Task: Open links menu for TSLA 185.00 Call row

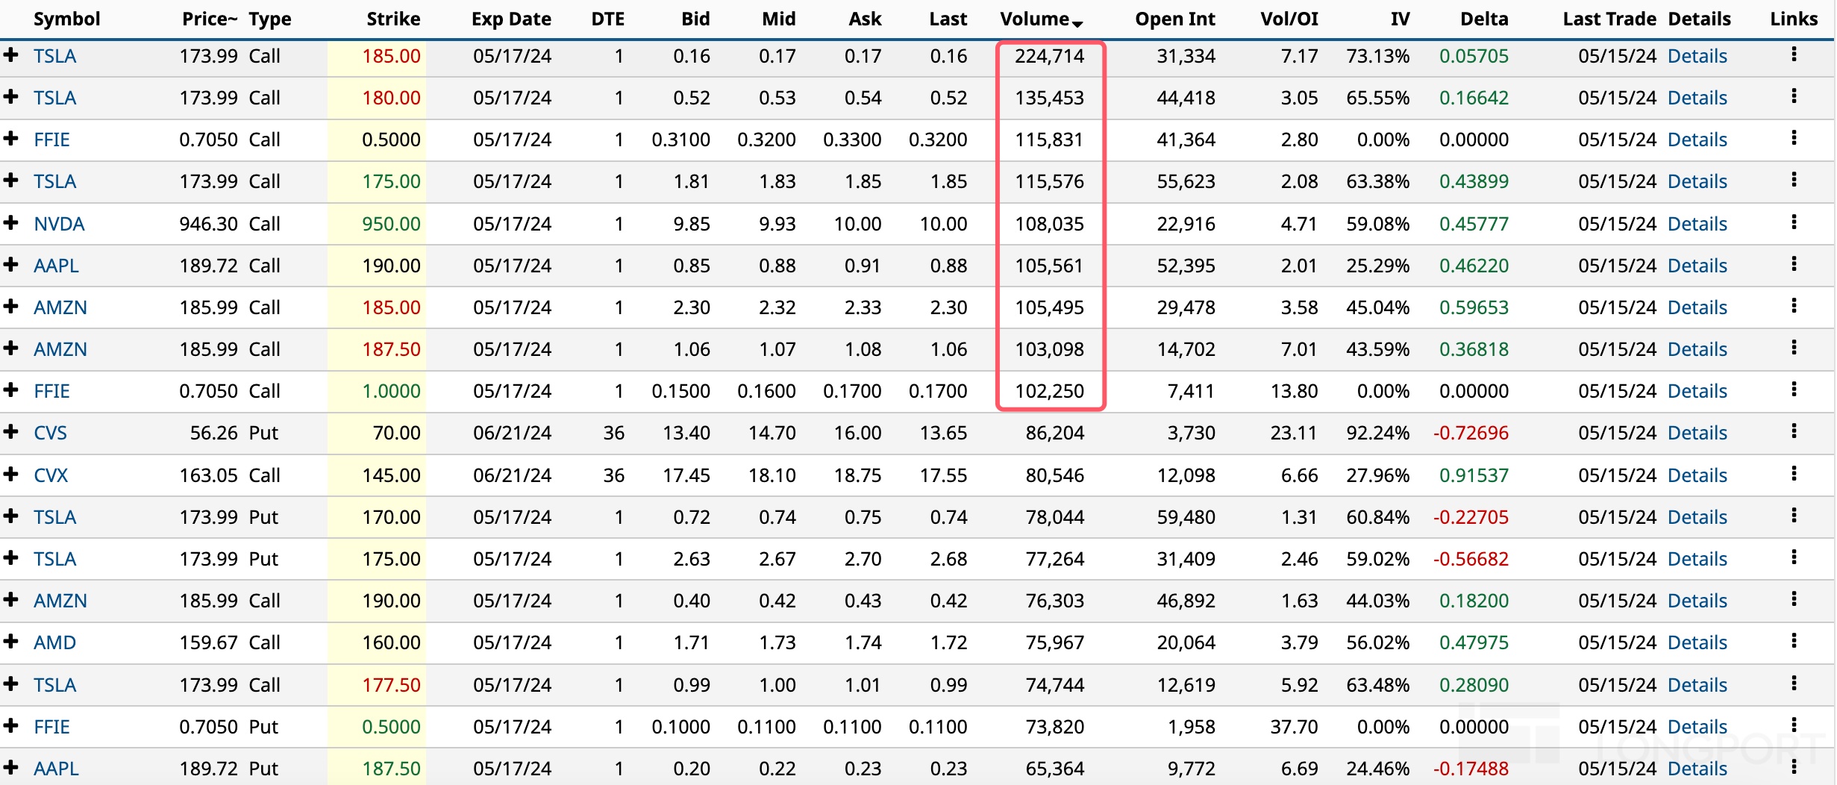Action: tap(1794, 54)
